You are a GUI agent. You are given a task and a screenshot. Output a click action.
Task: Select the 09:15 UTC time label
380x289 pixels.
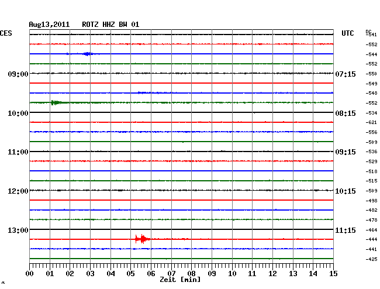pyautogui.click(x=346, y=152)
